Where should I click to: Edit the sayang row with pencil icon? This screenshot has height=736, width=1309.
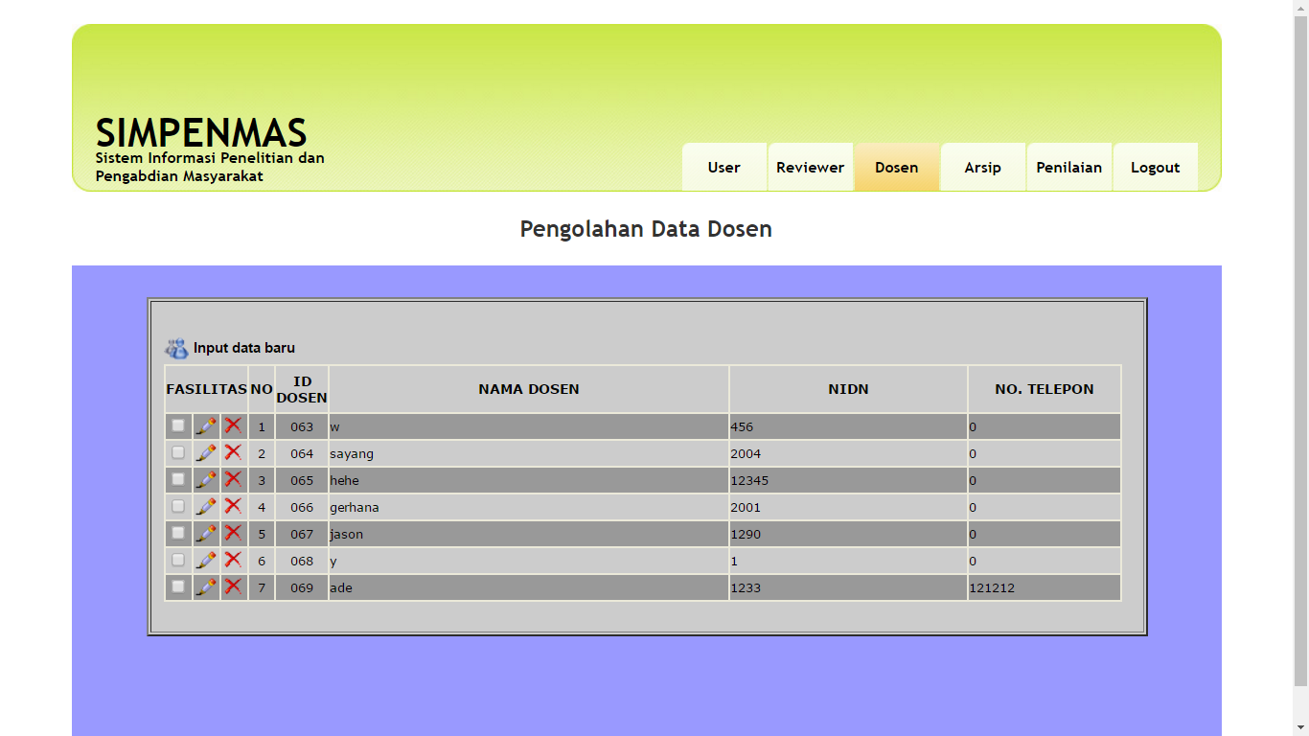(206, 452)
